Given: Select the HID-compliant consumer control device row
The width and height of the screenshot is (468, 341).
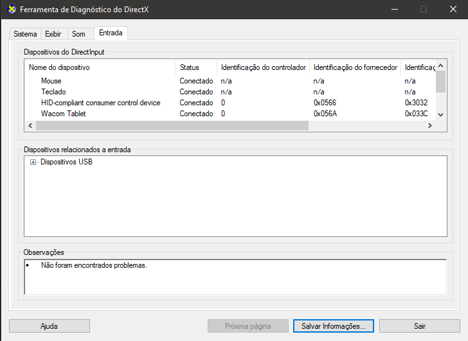Looking at the screenshot, I should click(230, 103).
